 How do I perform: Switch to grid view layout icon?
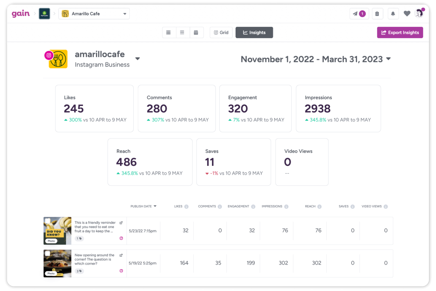(169, 32)
